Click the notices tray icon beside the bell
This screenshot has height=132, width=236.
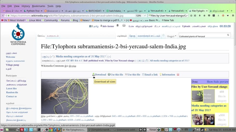point(124,26)
